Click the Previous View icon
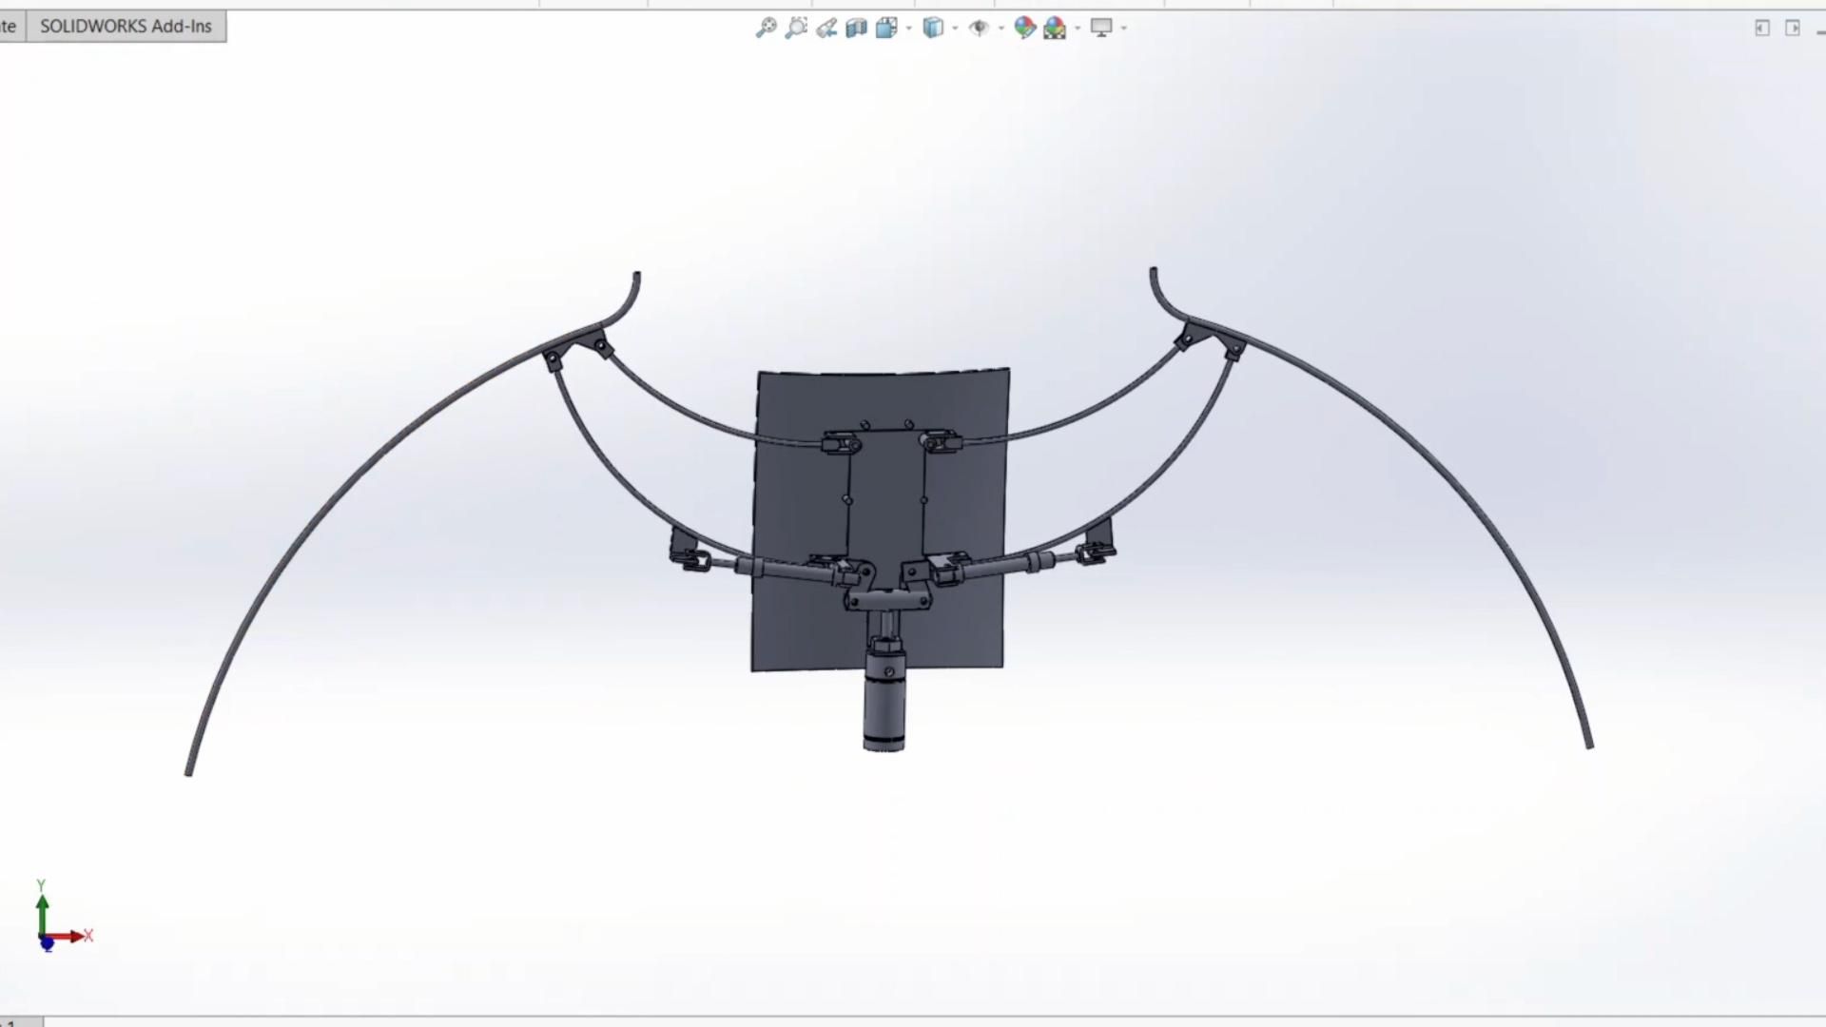 tap(826, 28)
